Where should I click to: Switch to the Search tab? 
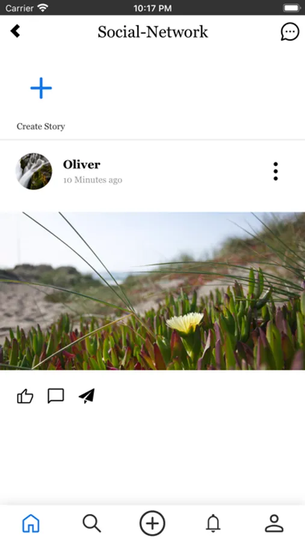[91, 523]
